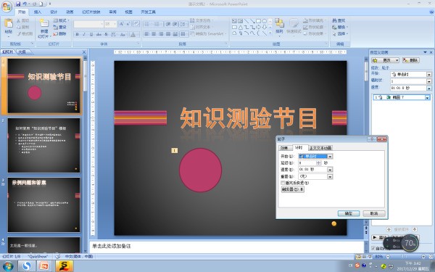Open dropdown arrow of 椭圆 7 animation item
The height and width of the screenshot is (272, 435).
(428, 97)
